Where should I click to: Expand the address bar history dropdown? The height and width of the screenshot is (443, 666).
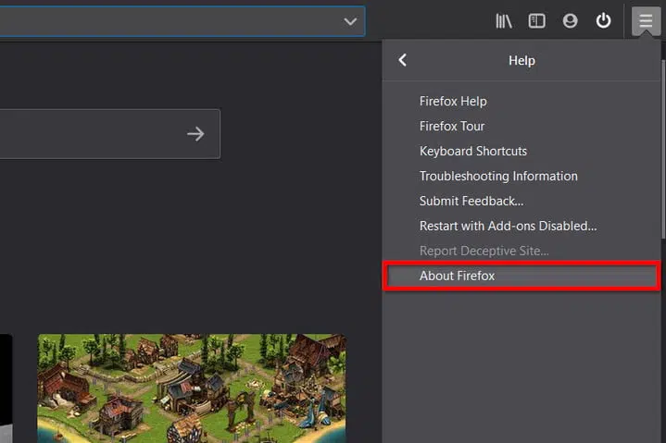tap(350, 21)
